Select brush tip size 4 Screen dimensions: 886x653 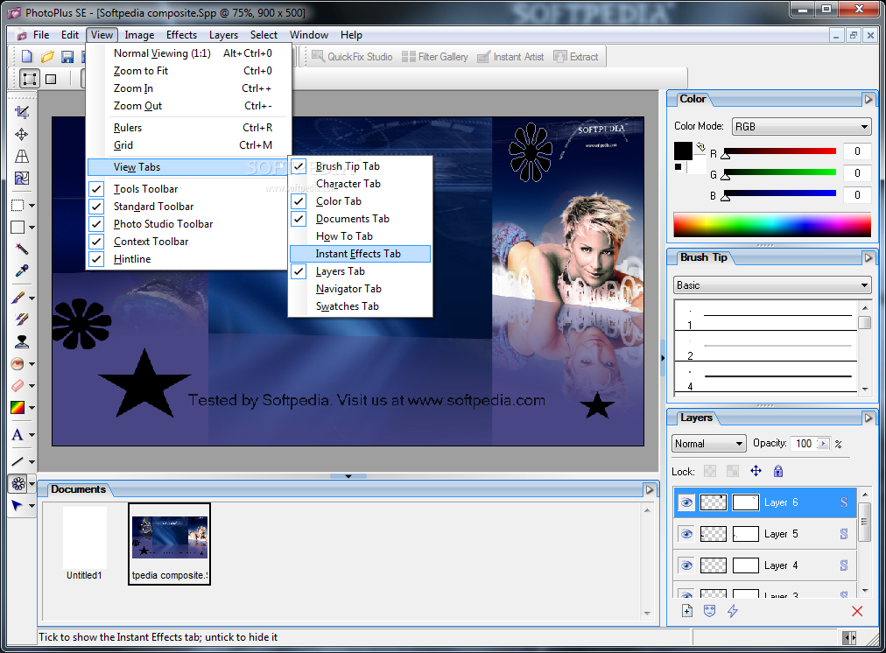(766, 378)
